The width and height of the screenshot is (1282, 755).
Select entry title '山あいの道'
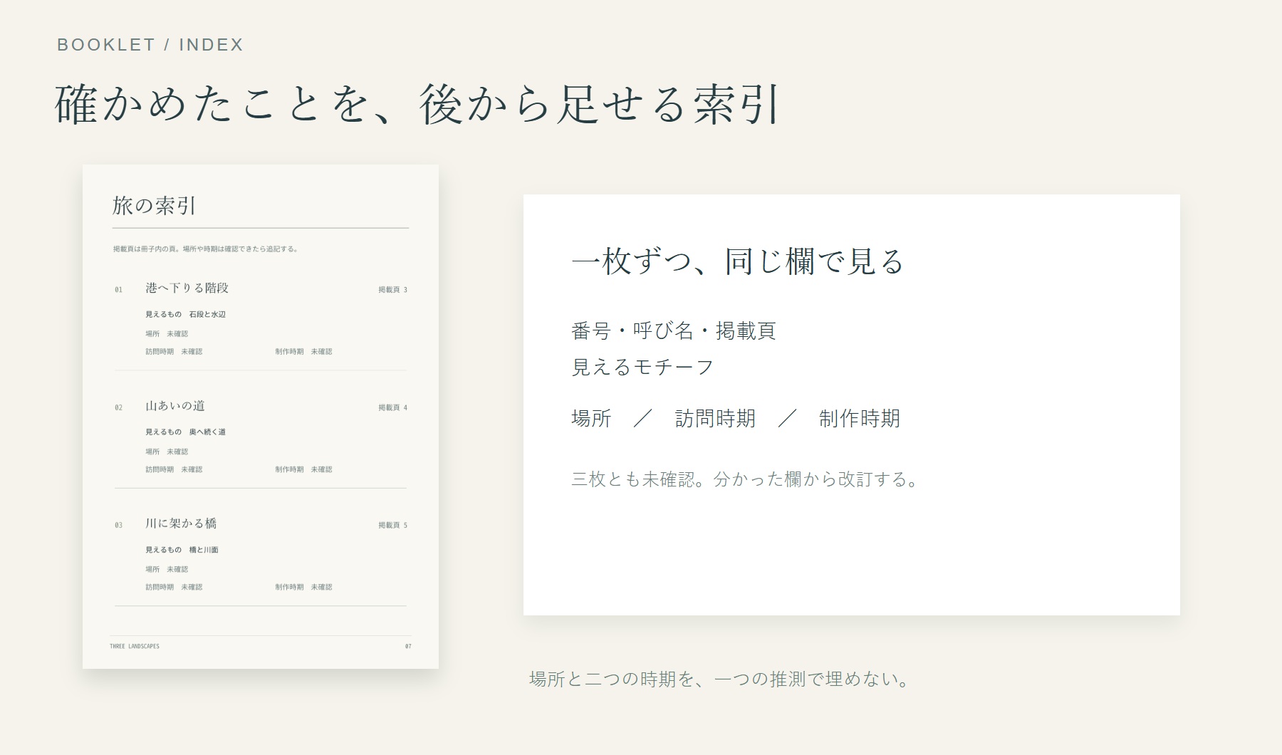[175, 406]
